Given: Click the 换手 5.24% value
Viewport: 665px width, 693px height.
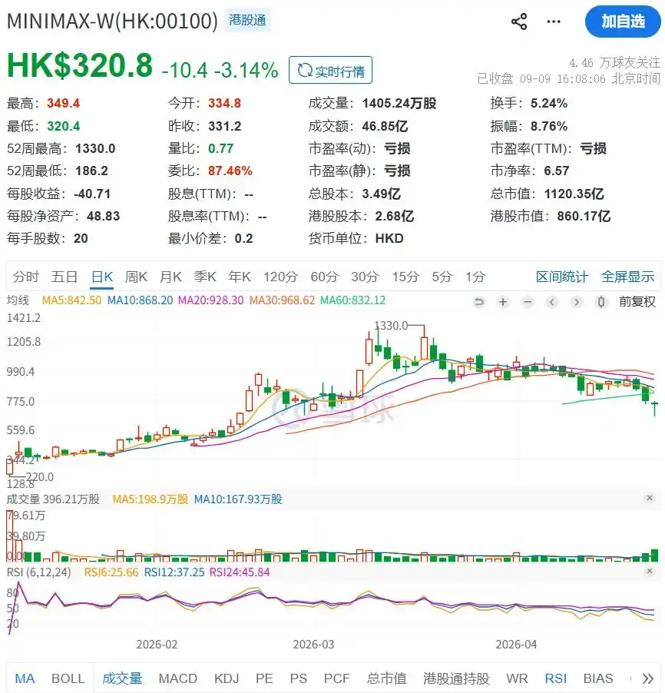Looking at the screenshot, I should coord(549,104).
